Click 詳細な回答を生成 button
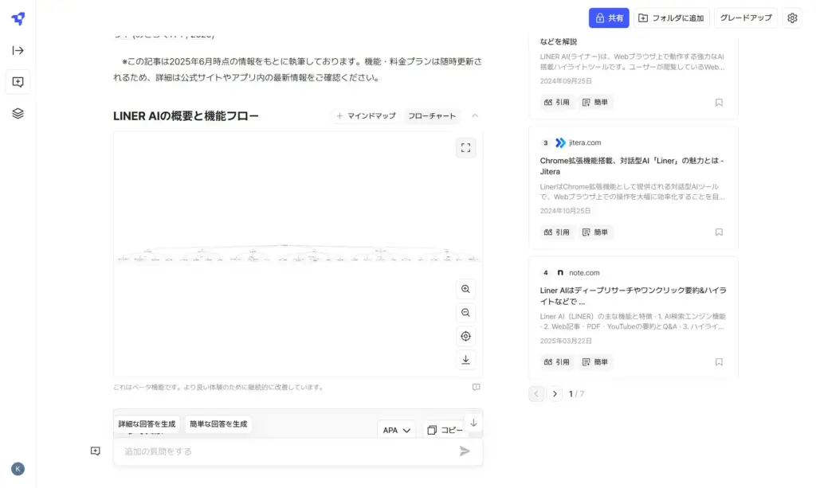The height and width of the screenshot is (488, 816). (x=147, y=424)
